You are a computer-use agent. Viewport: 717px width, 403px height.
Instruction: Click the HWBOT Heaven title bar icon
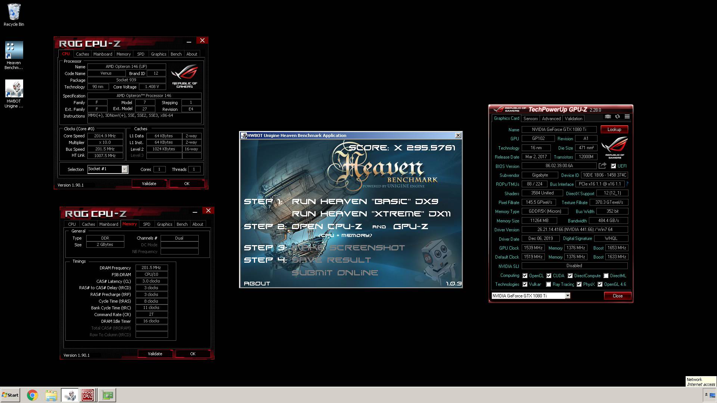pos(244,135)
